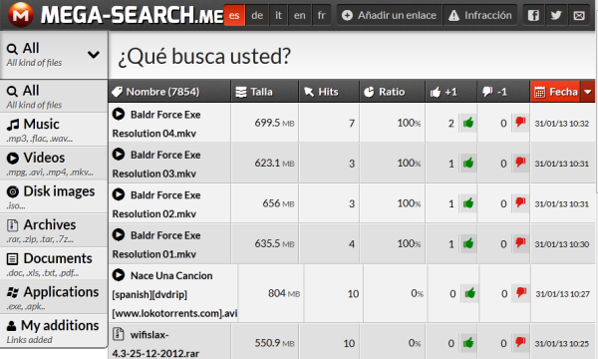The height and width of the screenshot is (359, 598).
Task: Switch language to English (en)
Action: point(300,15)
